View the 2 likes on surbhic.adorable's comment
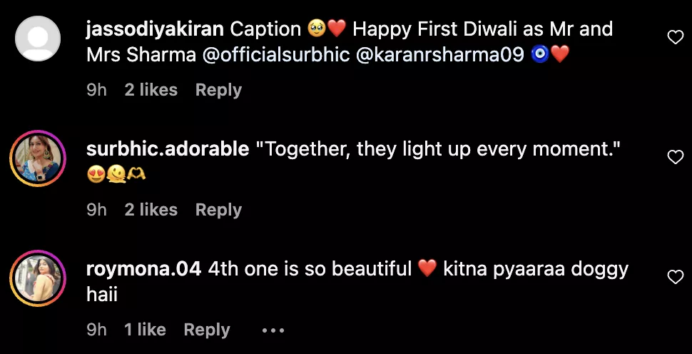The image size is (692, 354). pos(151,210)
